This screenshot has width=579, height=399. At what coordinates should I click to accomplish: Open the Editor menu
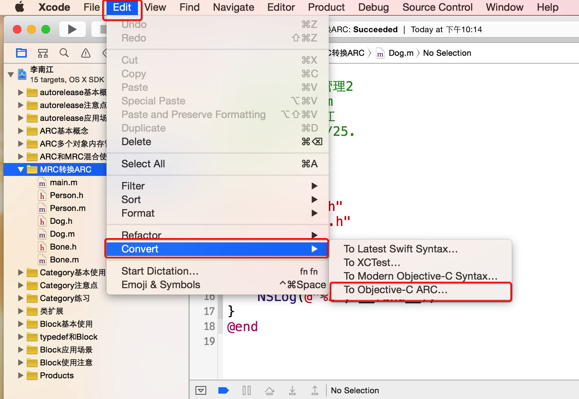281,7
